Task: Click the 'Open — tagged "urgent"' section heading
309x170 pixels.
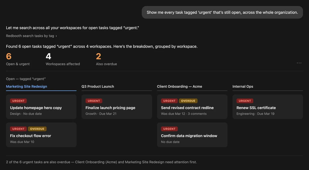Action: (x=26, y=79)
